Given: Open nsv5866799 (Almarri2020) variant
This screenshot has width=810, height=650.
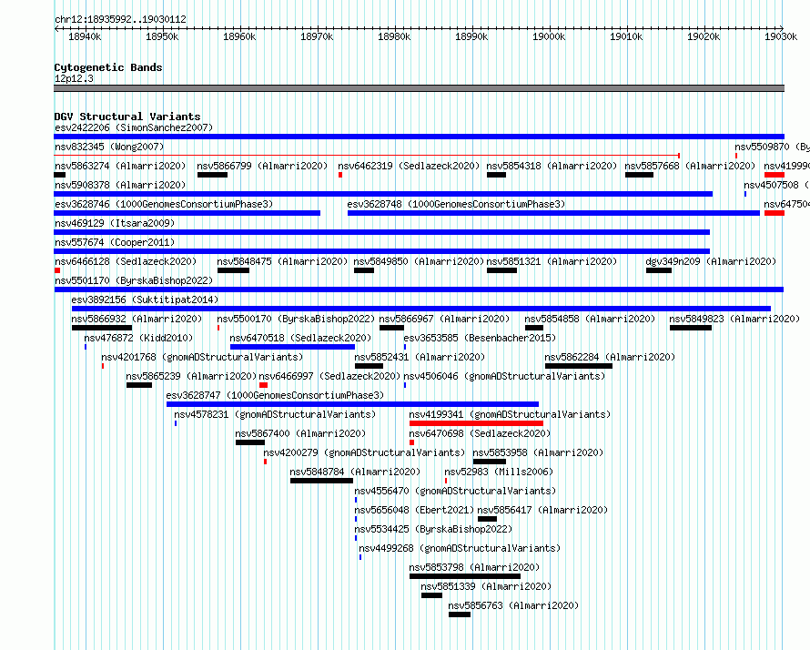Looking at the screenshot, I should (262, 166).
